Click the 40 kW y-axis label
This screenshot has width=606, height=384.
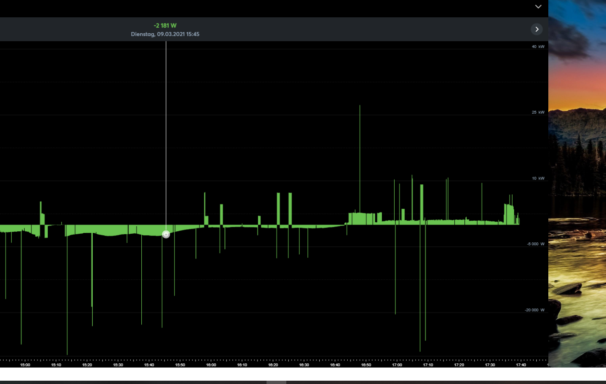538,47
